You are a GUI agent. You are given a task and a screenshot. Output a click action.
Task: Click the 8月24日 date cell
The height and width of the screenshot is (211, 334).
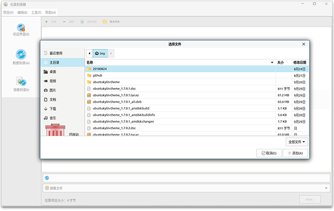(x=299, y=69)
